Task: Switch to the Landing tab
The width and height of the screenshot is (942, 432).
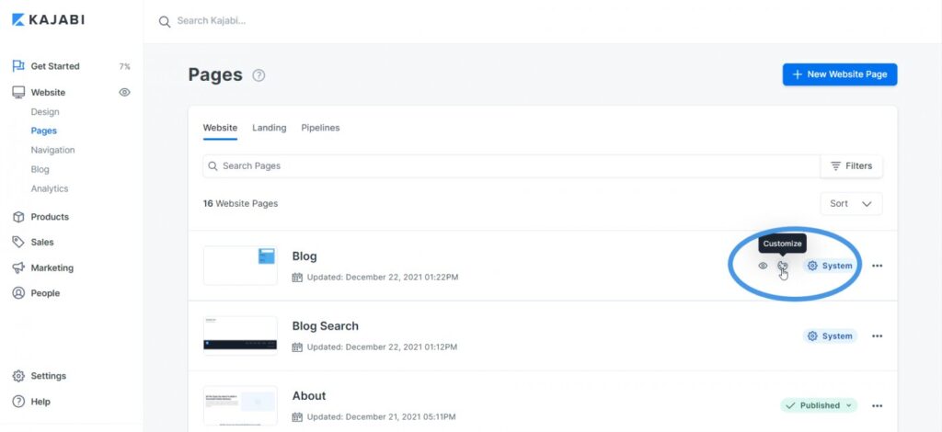Action: pyautogui.click(x=270, y=128)
